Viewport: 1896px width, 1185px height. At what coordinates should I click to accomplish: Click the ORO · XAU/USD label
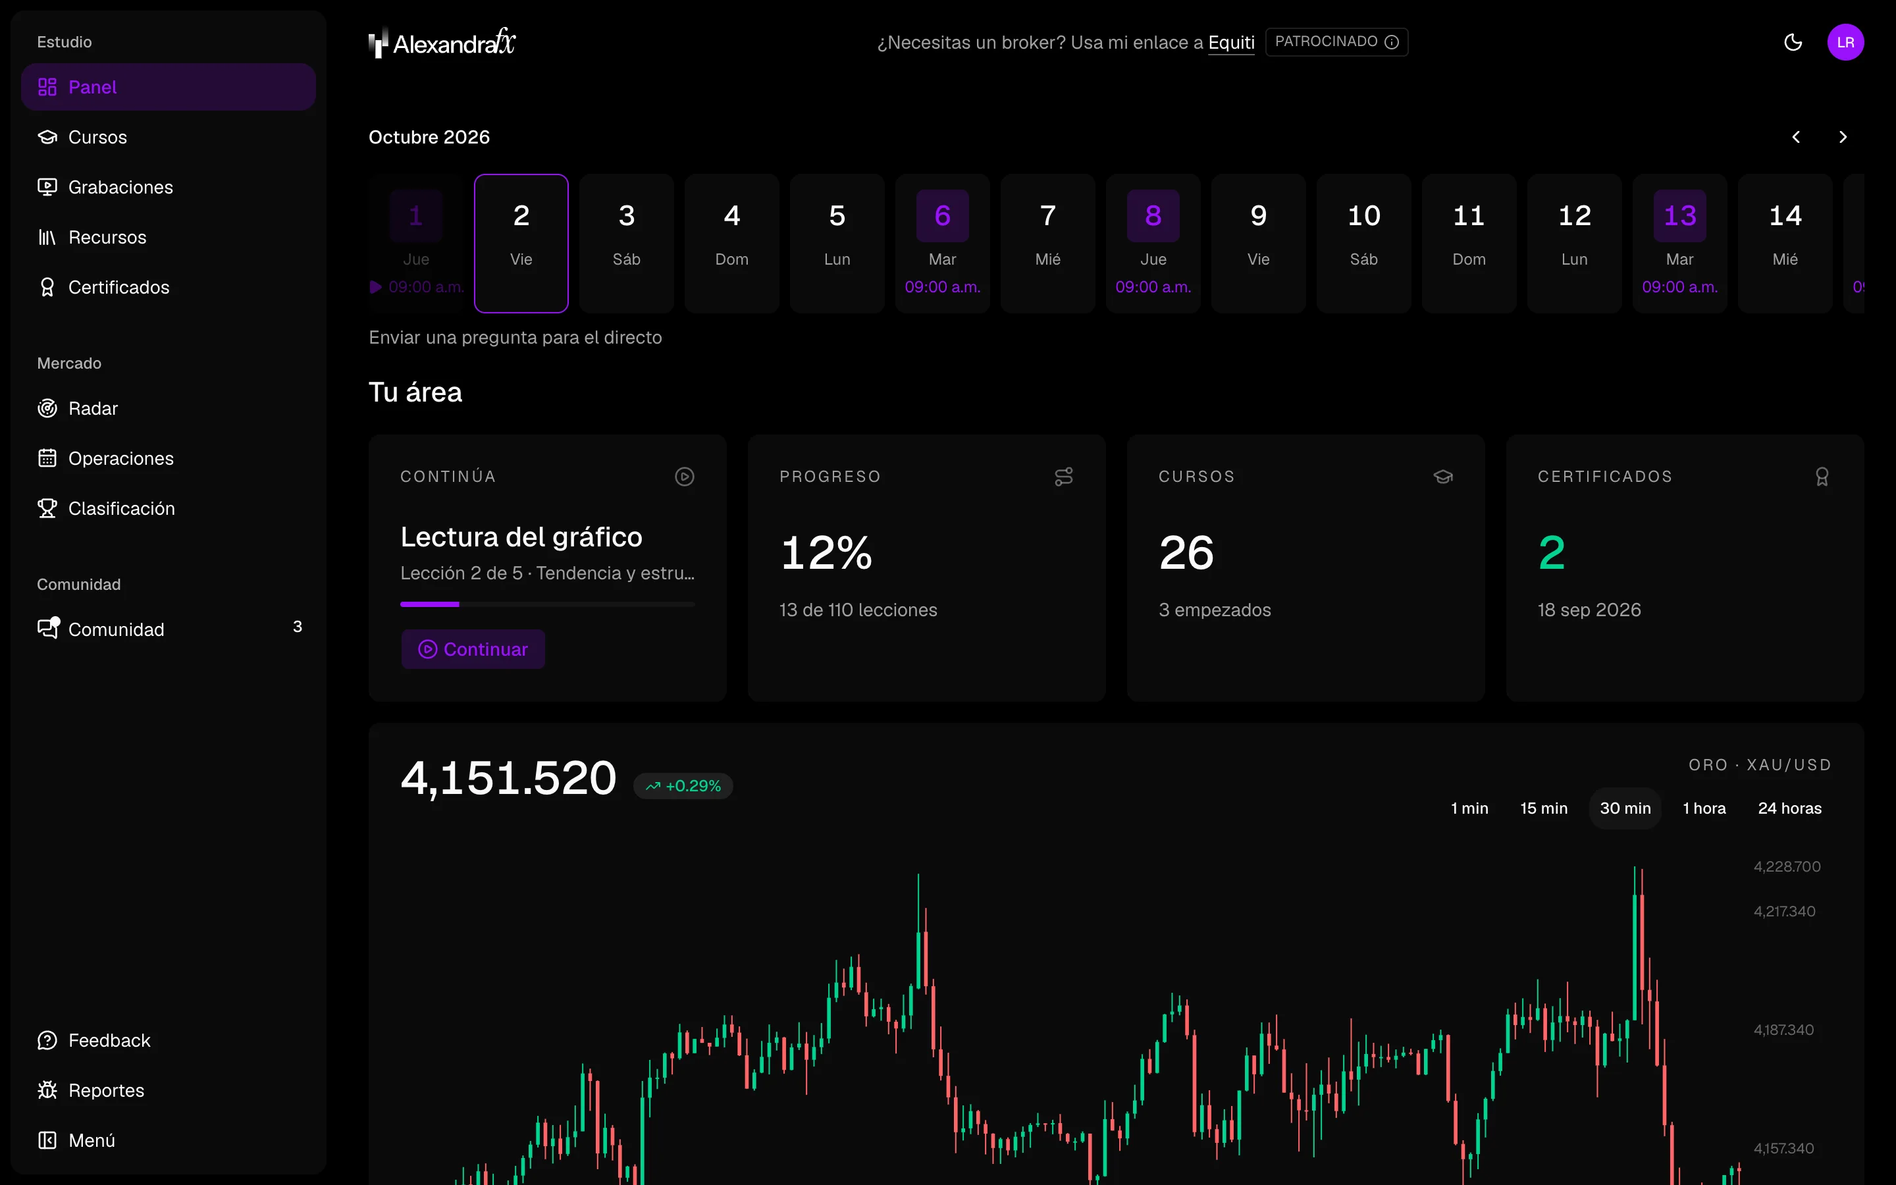[1760, 765]
